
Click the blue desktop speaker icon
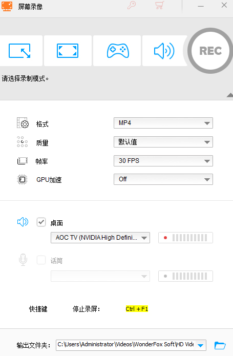[23, 222]
